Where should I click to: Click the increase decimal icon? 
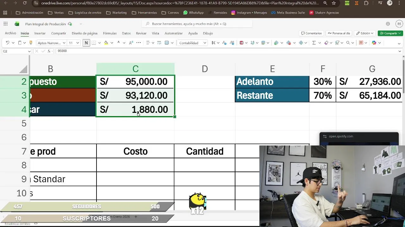224,43
